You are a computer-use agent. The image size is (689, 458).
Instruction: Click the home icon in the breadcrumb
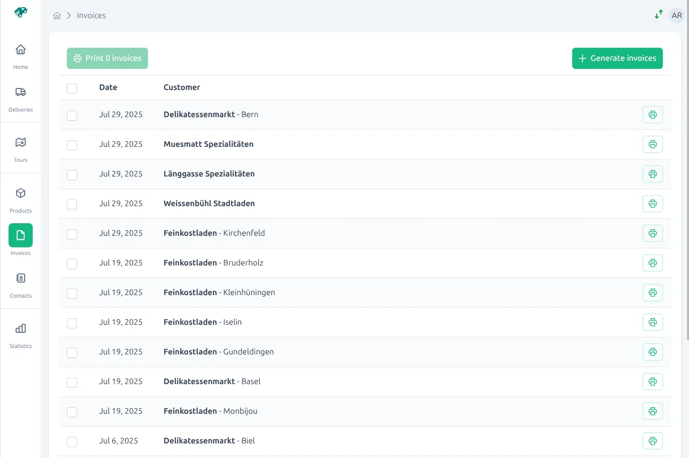[x=57, y=15]
